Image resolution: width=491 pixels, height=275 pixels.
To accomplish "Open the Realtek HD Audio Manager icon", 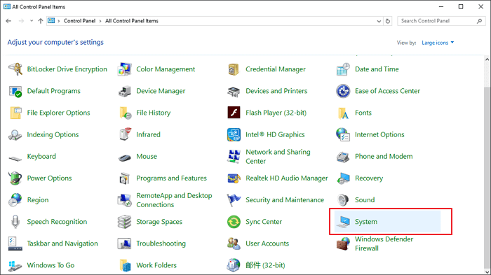I will click(234, 178).
